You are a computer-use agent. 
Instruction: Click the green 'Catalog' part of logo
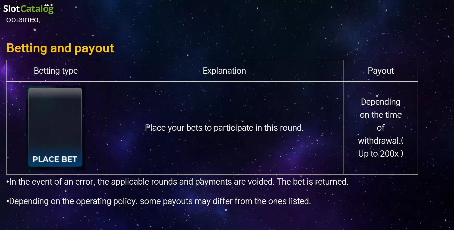click(37, 9)
